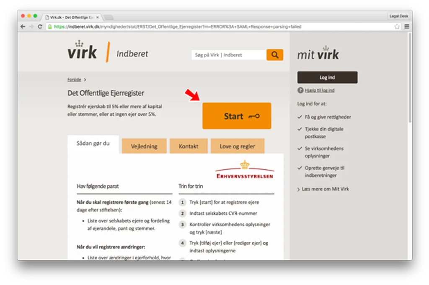Open the browser hamburger menu
This screenshot has width=429, height=285.
click(407, 26)
